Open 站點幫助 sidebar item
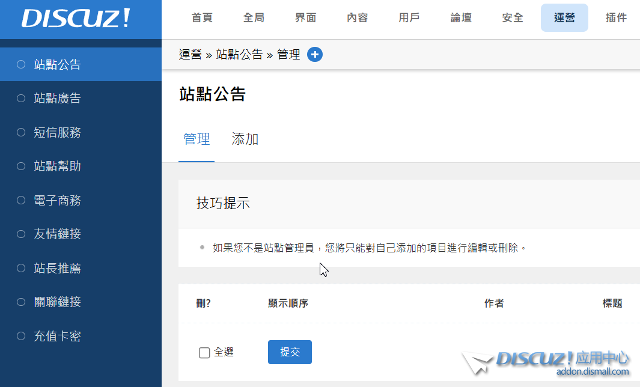Image resolution: width=640 pixels, height=387 pixels. pyautogui.click(x=57, y=166)
